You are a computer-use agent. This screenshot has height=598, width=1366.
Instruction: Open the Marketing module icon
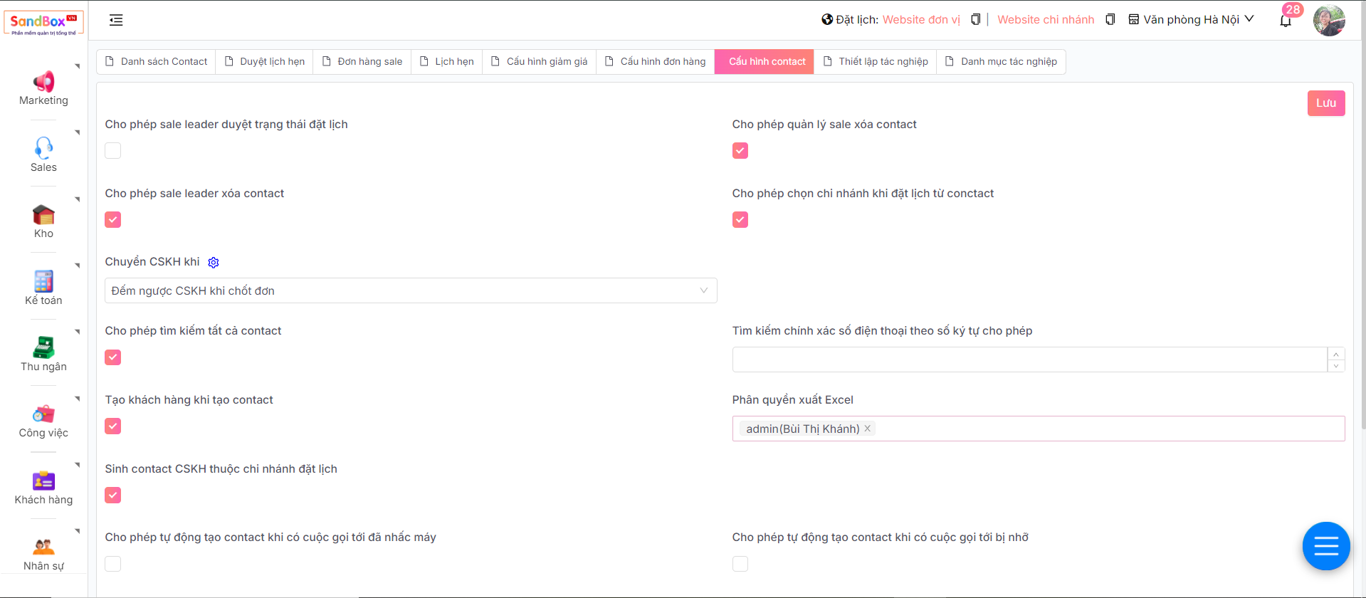coord(43,82)
